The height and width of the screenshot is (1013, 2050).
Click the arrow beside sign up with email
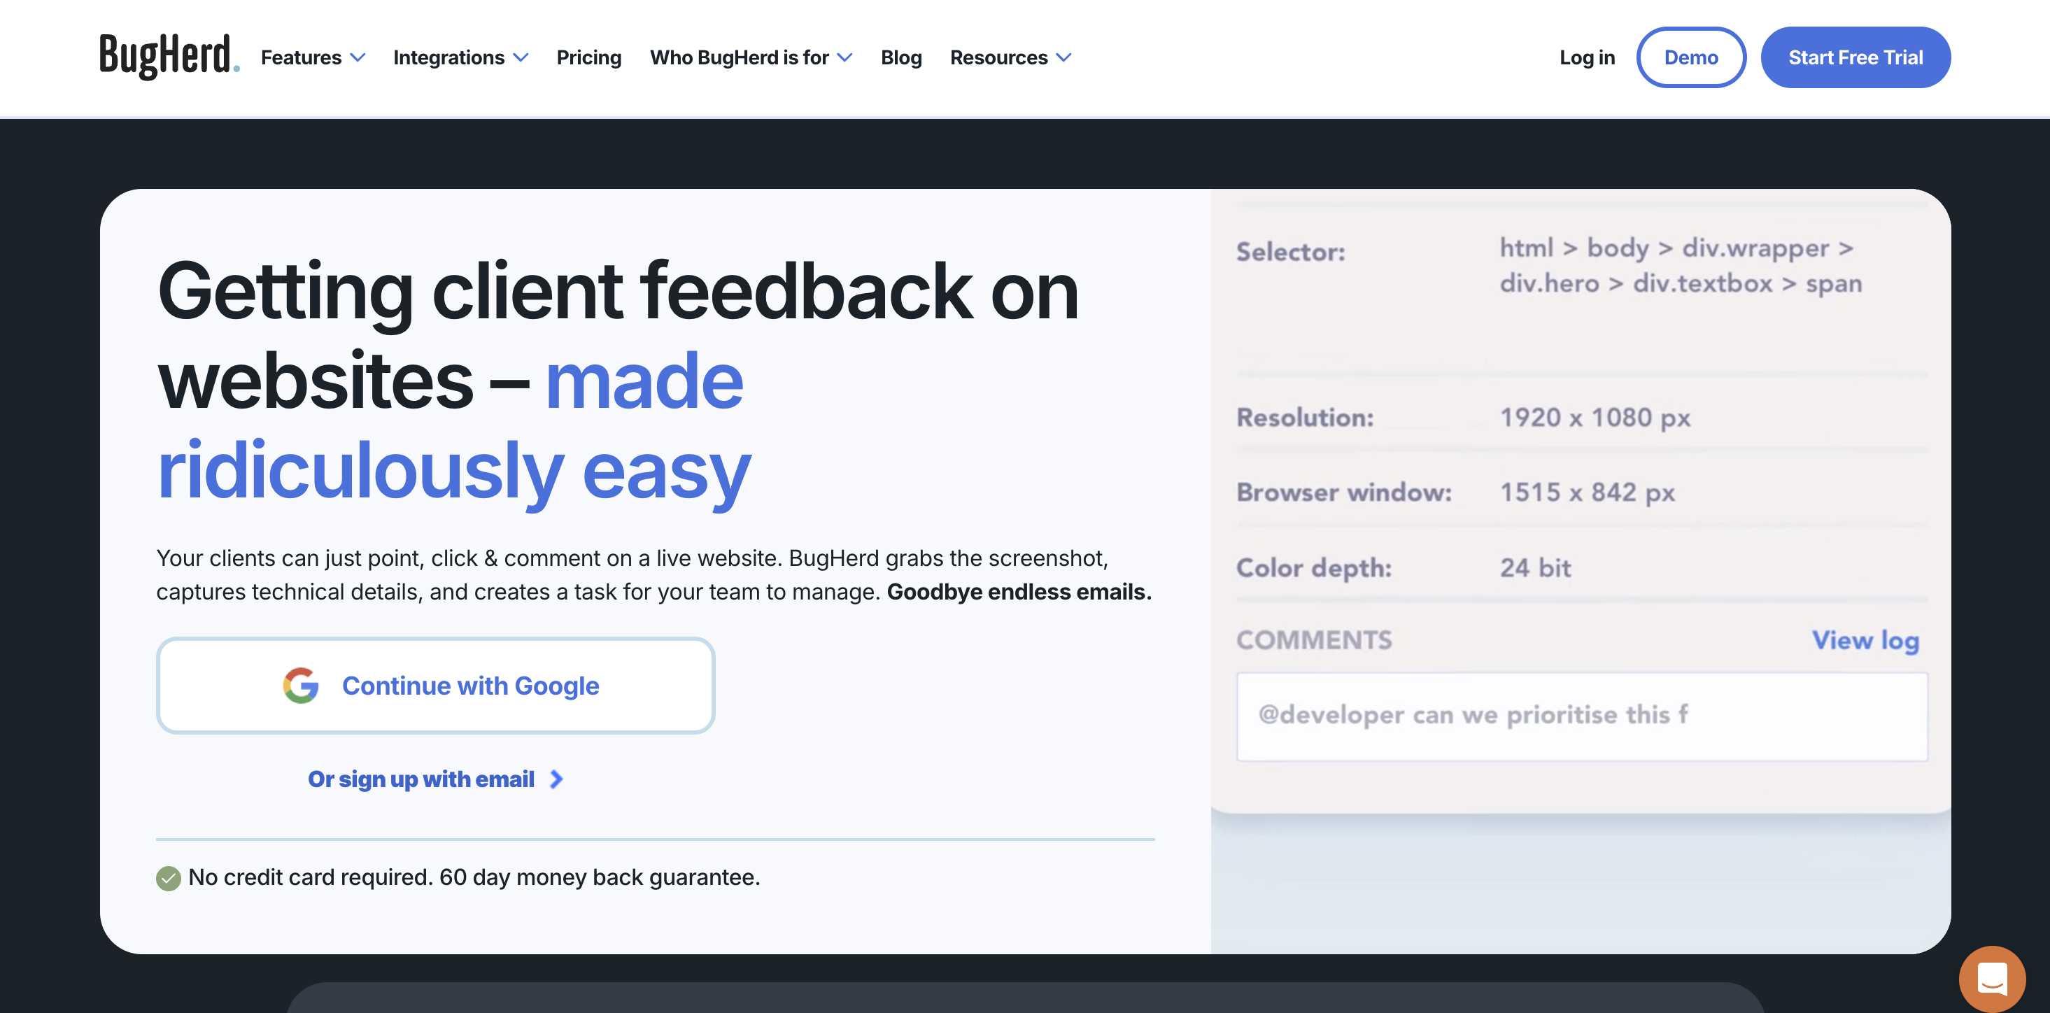556,779
